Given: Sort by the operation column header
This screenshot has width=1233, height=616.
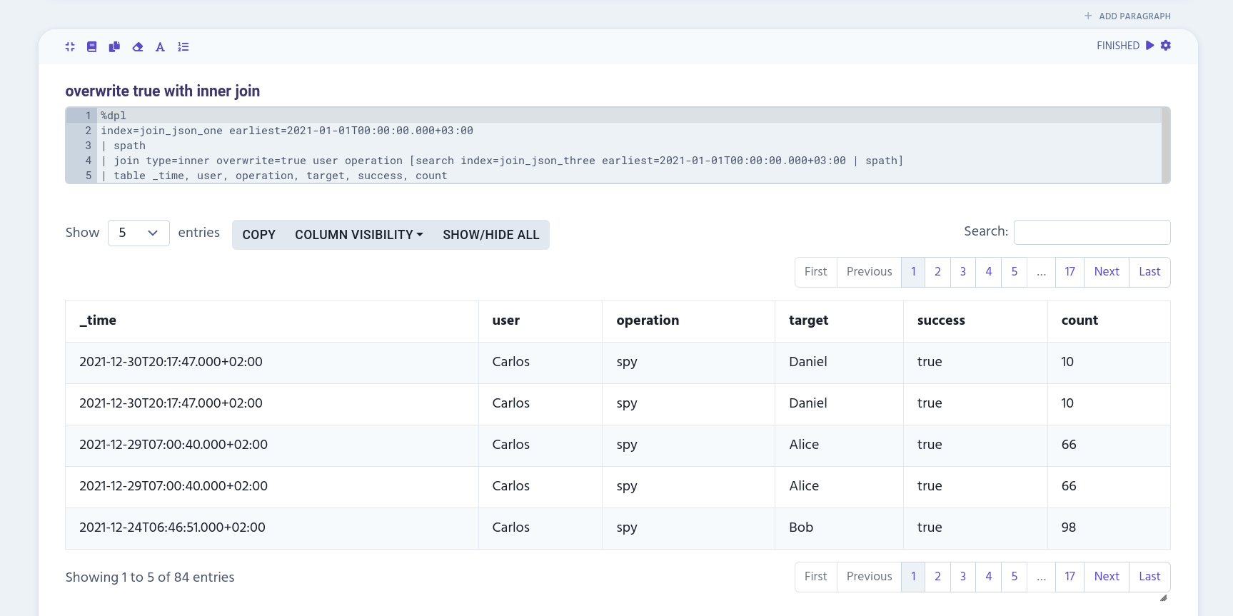Looking at the screenshot, I should click(688, 321).
